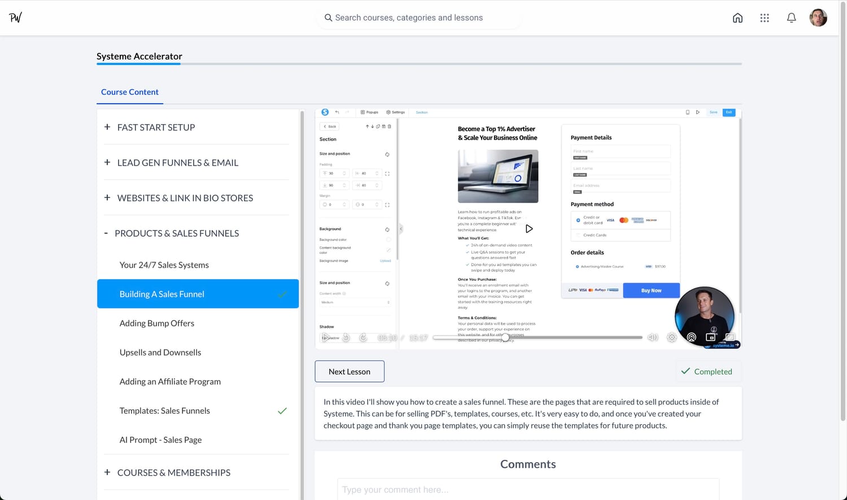This screenshot has height=500, width=847.
Task: Click the lesson description paragraph
Action: point(521,414)
